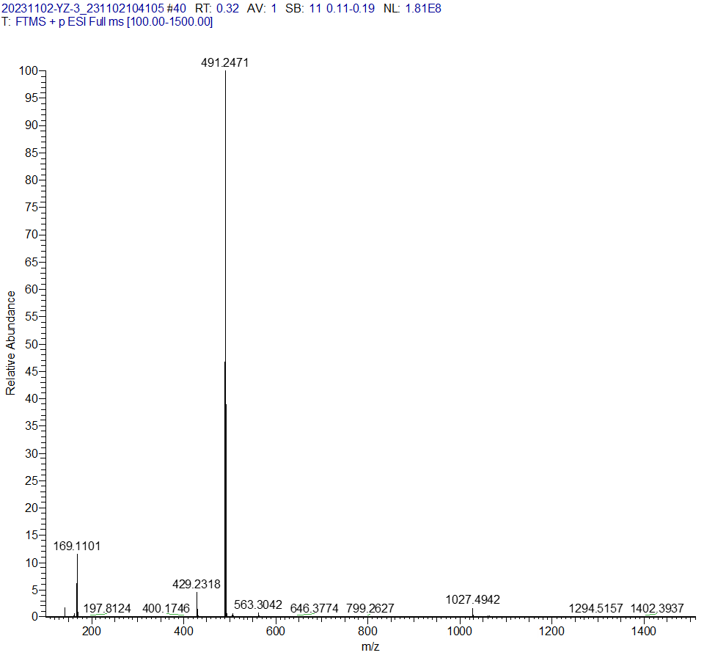The width and height of the screenshot is (715, 658).
Task: Click the x-axis tick label 1000
Action: (460, 632)
